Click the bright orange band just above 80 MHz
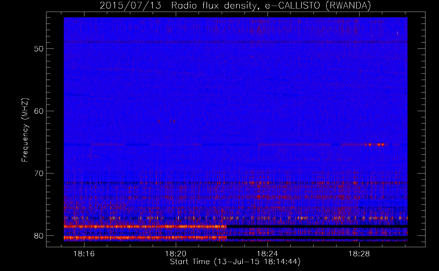 coord(144,238)
